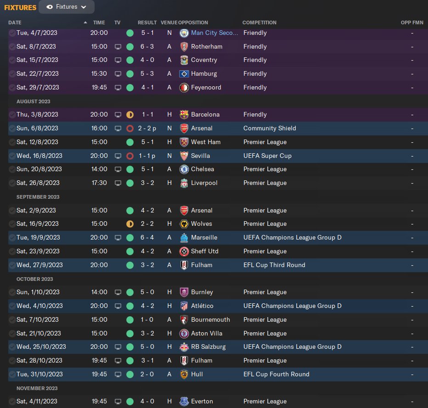Open the RB Salzburg club badge
428x408 pixels.
point(184,347)
